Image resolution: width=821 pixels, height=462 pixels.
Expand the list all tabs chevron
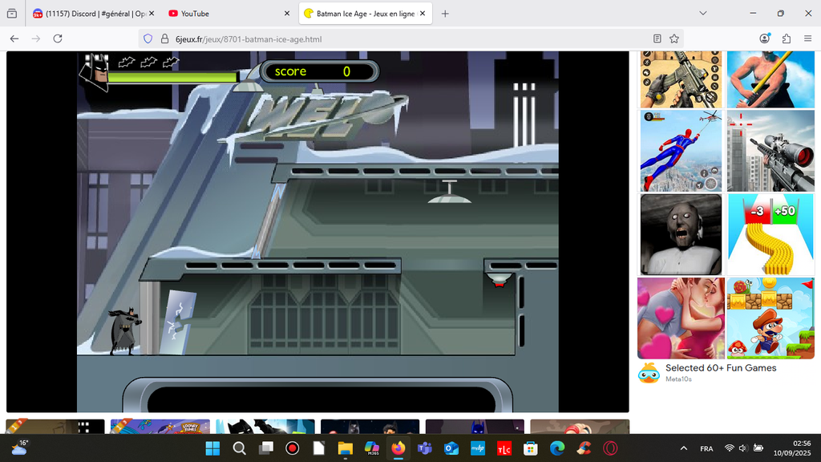point(703,14)
